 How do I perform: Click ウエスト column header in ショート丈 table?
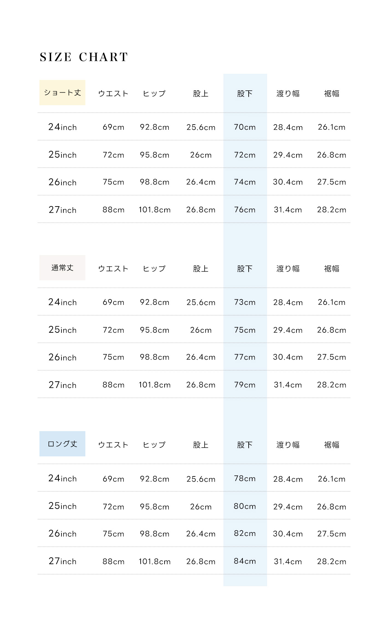pos(113,94)
